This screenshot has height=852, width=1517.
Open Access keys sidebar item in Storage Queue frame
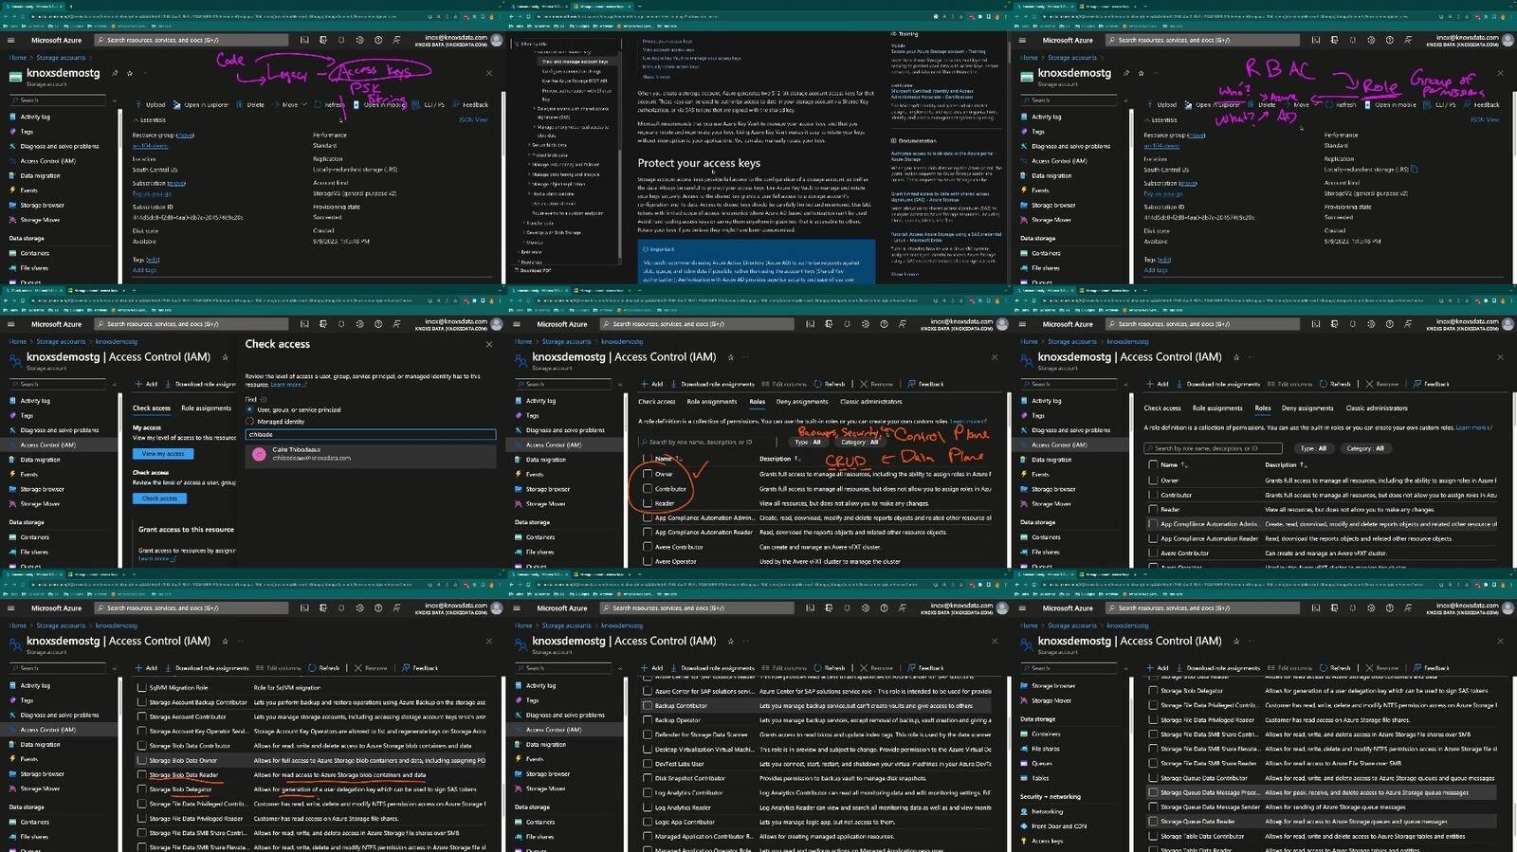point(1047,841)
